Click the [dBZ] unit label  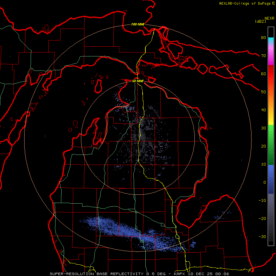[x=260, y=21]
